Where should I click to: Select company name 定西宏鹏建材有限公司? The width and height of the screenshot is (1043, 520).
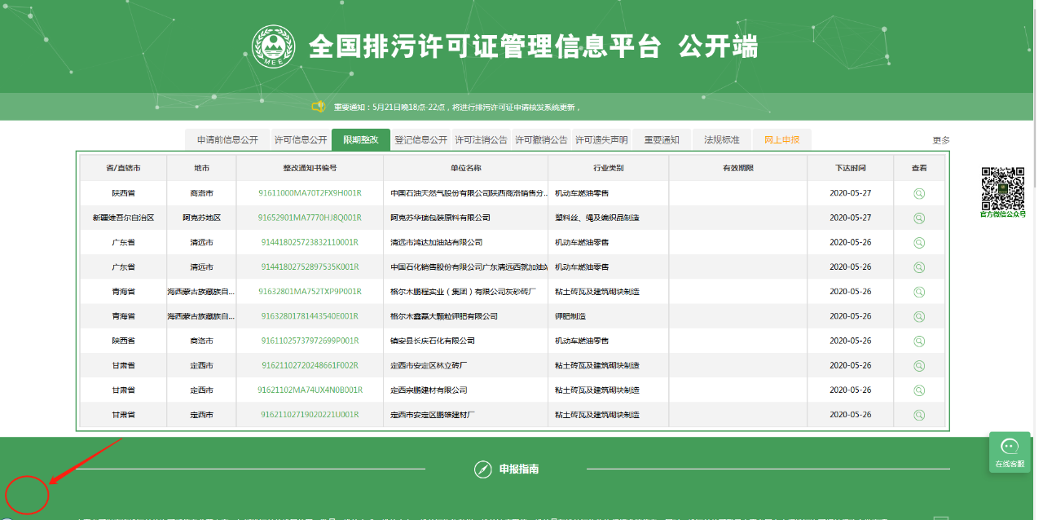(429, 390)
